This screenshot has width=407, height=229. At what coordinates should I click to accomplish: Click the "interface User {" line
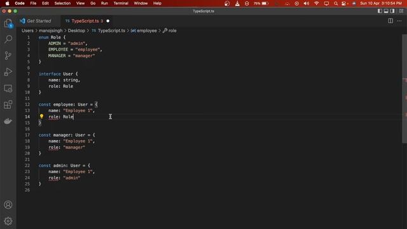pos(58,74)
